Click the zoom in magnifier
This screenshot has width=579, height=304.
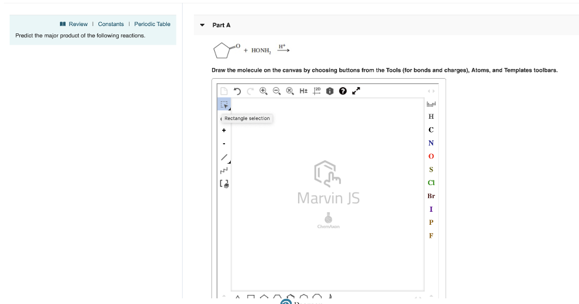[x=263, y=91]
